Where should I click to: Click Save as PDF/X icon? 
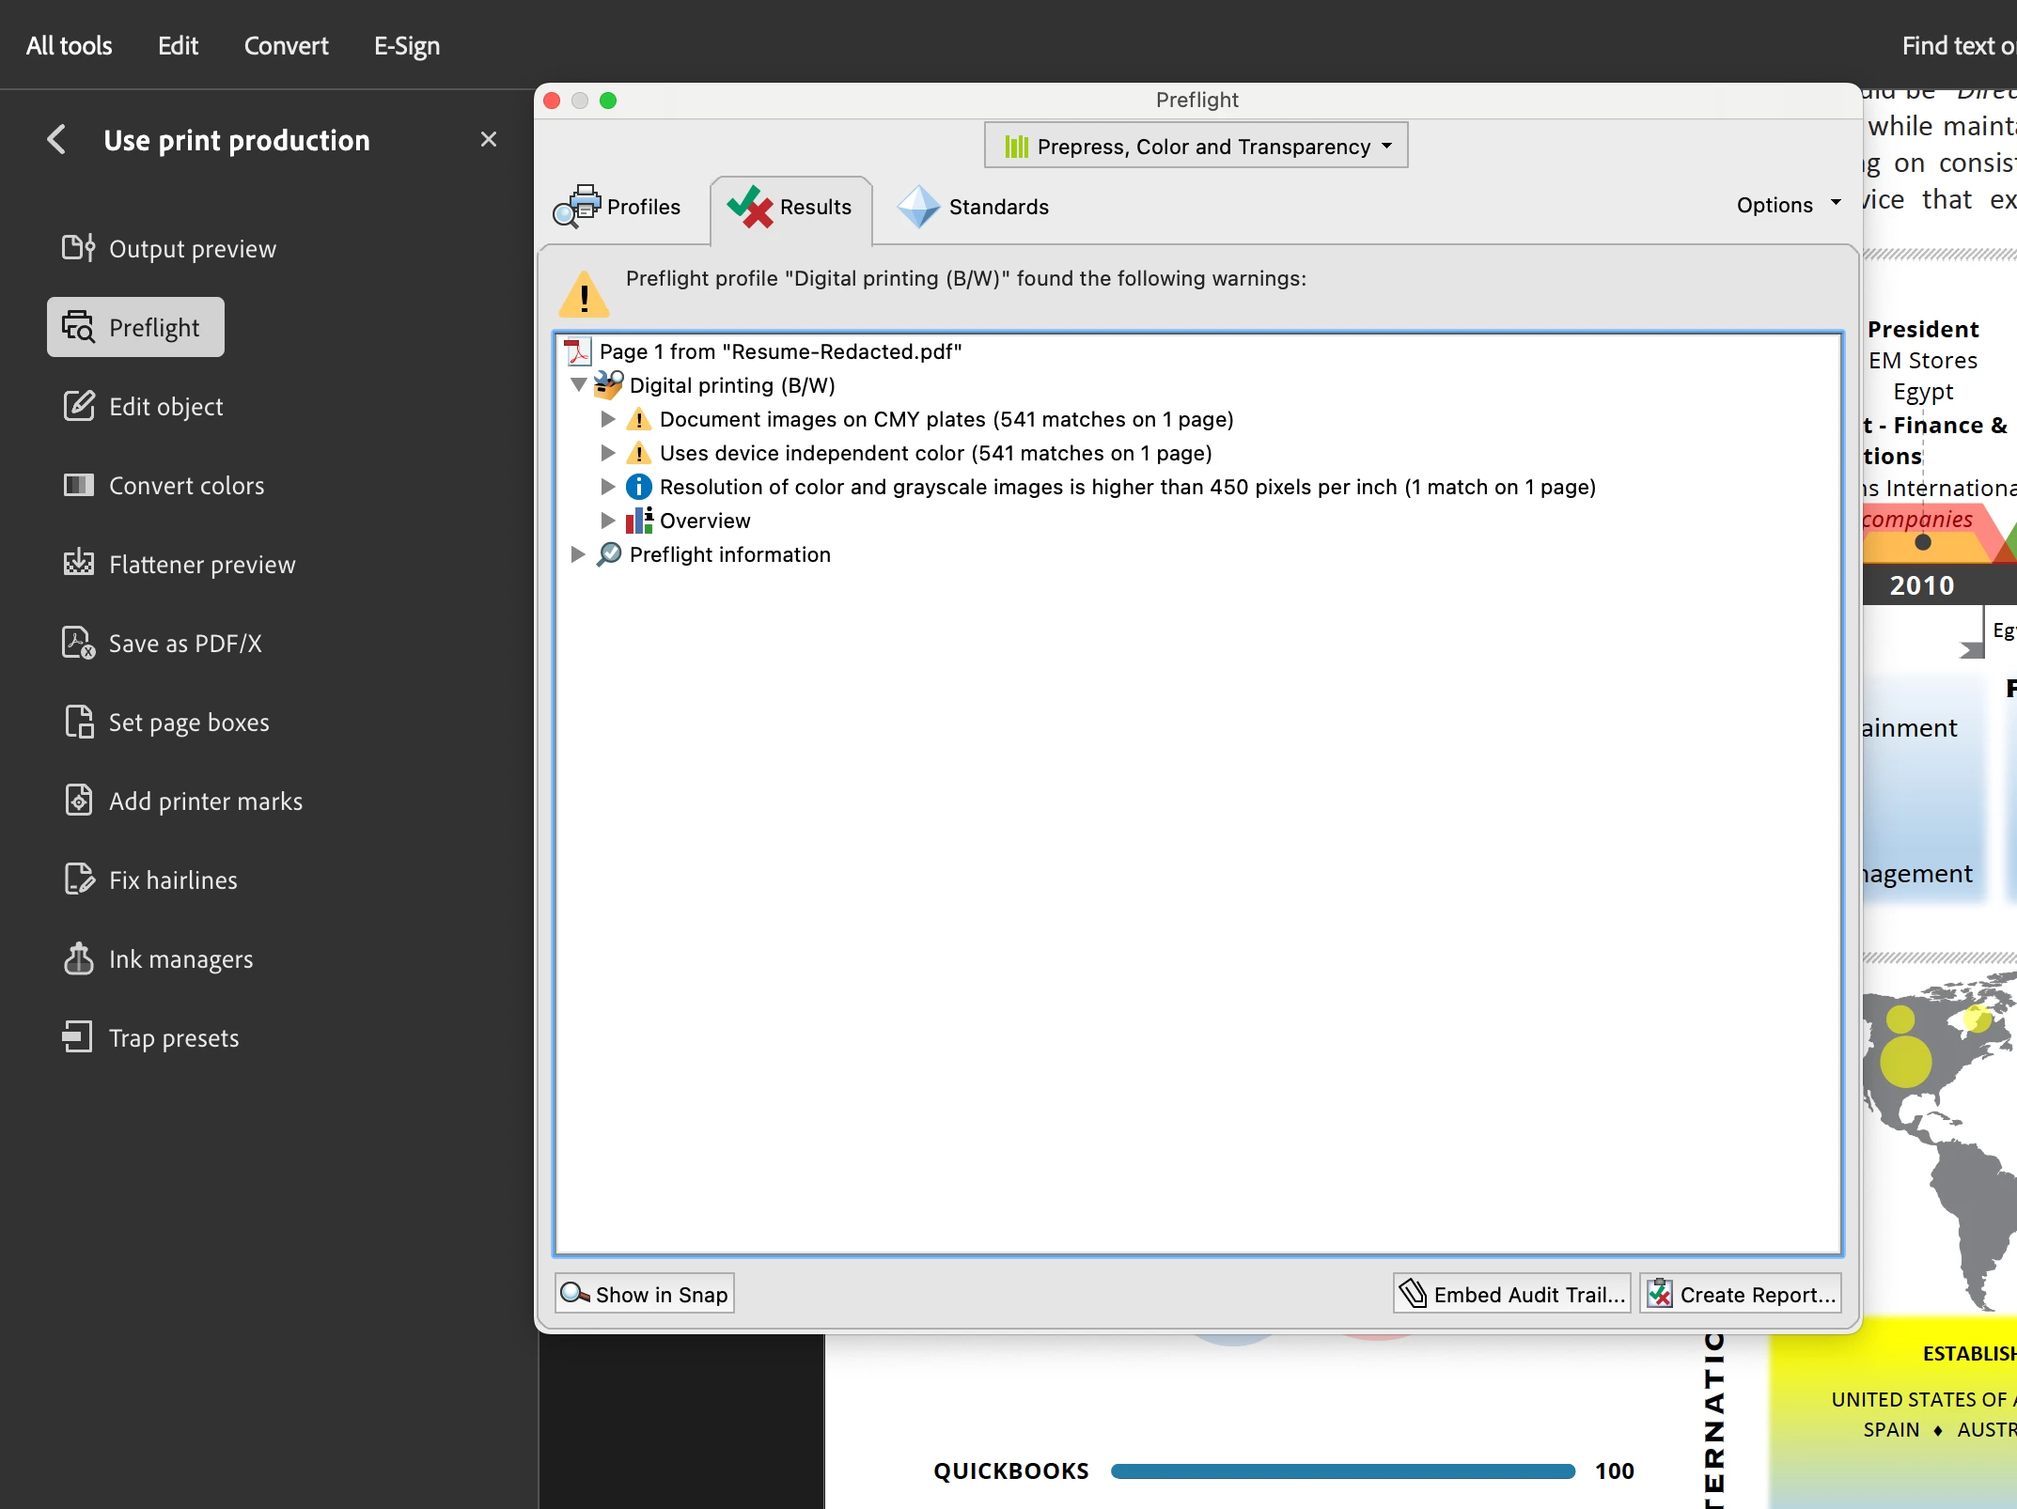[79, 644]
